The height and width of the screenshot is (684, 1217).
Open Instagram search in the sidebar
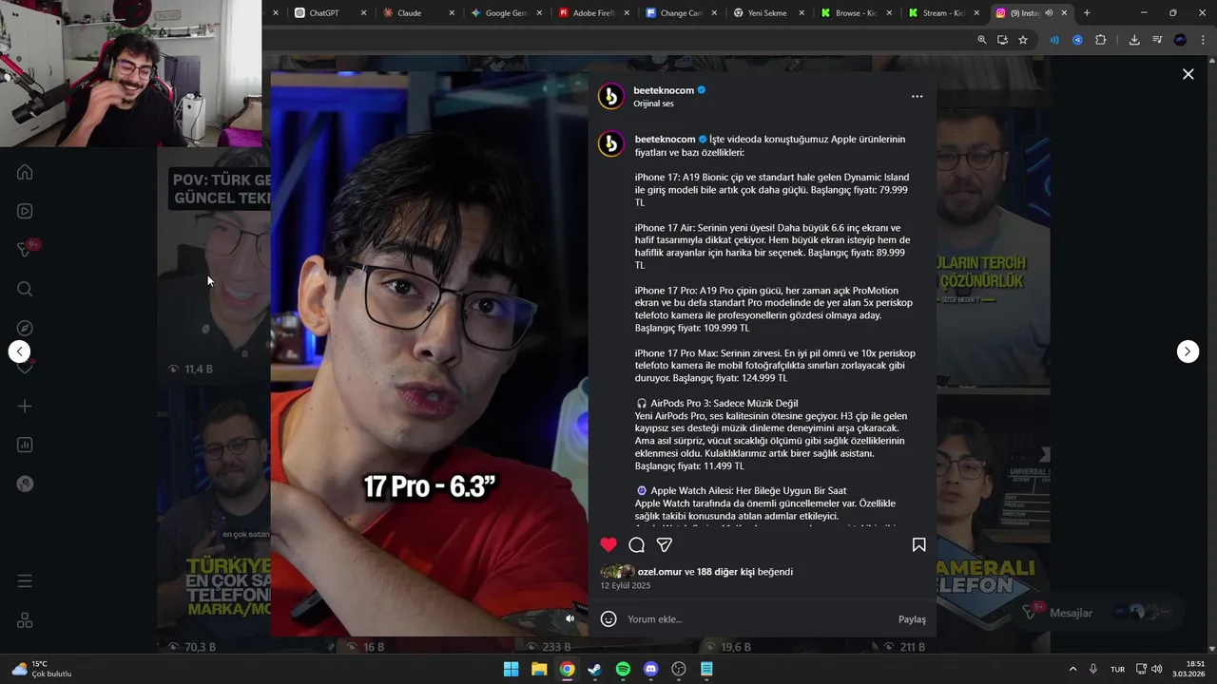pos(25,289)
